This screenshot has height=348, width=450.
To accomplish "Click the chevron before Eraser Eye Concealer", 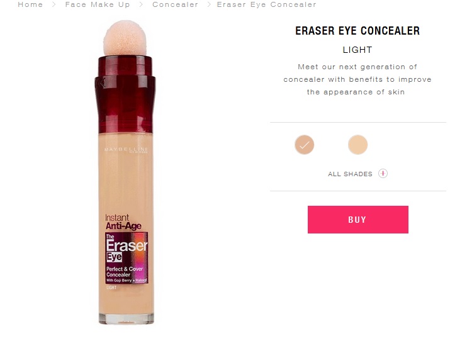I will [x=209, y=4].
